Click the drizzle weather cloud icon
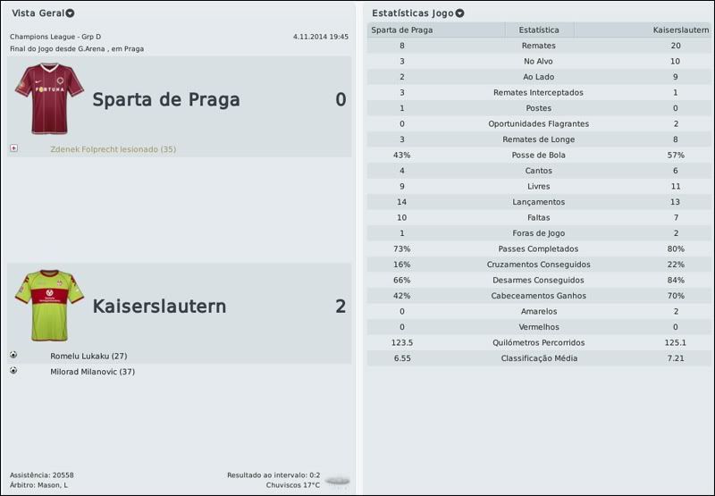The height and width of the screenshot is (496, 715). coord(337,481)
